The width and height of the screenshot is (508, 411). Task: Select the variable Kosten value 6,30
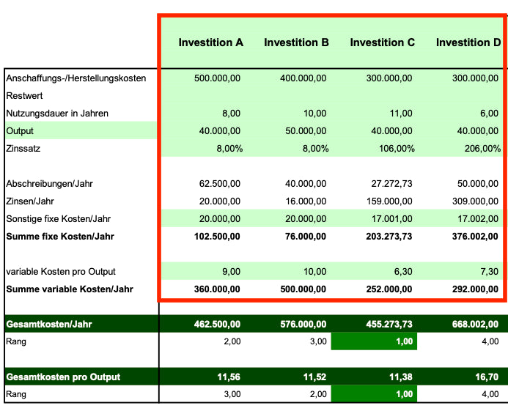pyautogui.click(x=403, y=271)
